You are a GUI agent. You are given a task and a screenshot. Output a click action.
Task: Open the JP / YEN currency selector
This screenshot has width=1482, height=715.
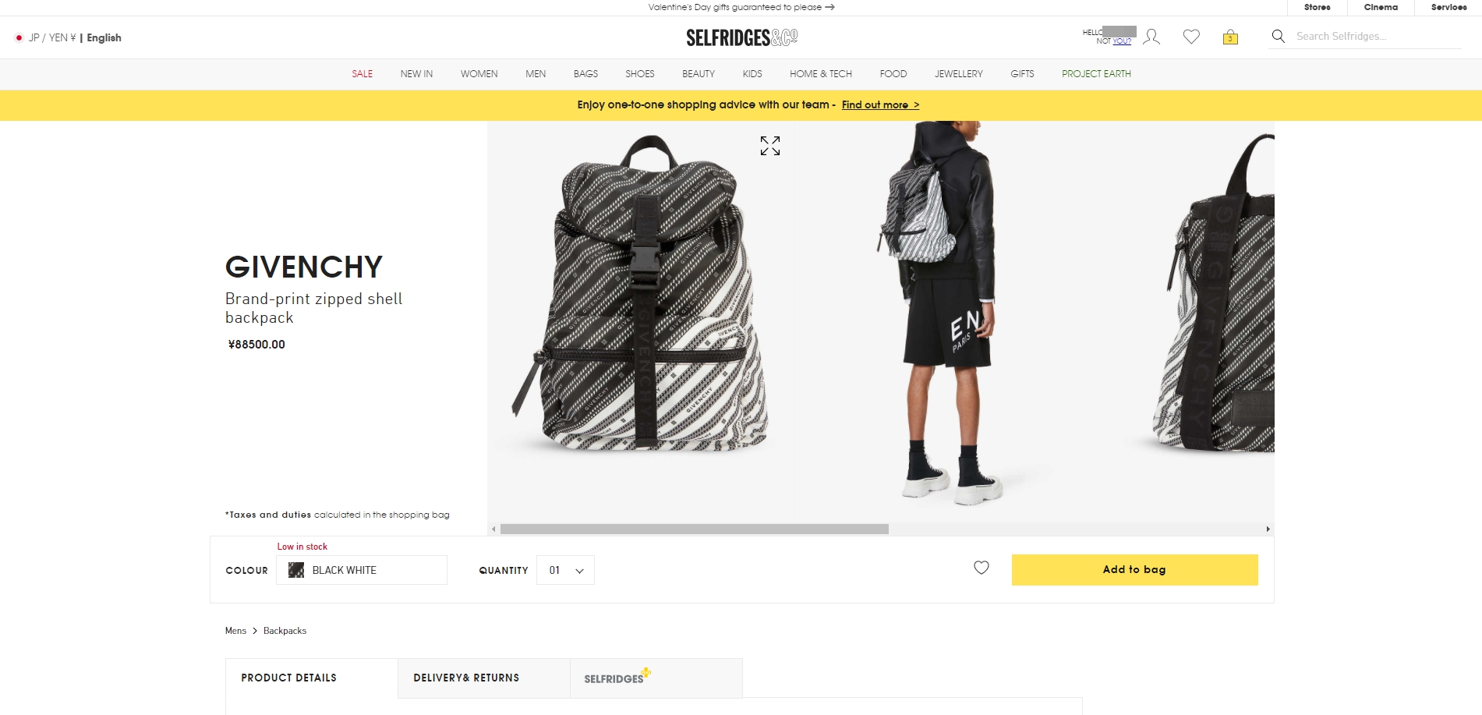click(x=52, y=37)
